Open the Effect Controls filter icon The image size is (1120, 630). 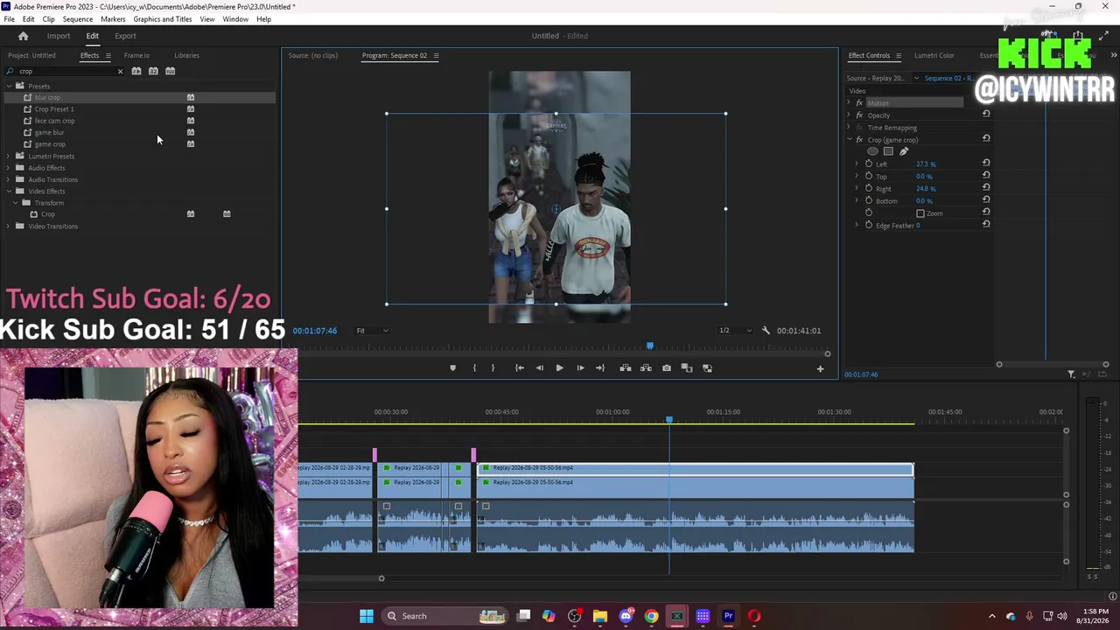[1071, 374]
